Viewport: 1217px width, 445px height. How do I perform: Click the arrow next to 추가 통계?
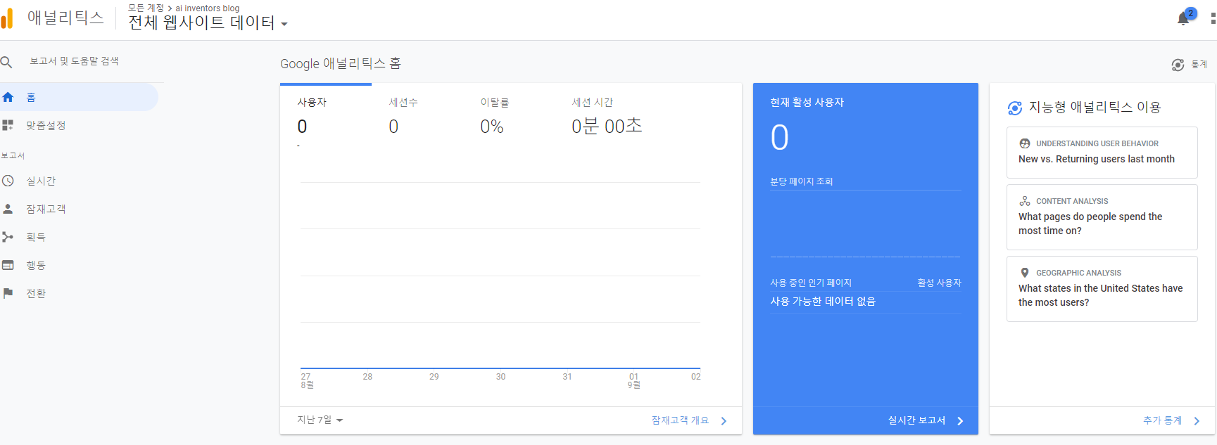(x=1197, y=421)
